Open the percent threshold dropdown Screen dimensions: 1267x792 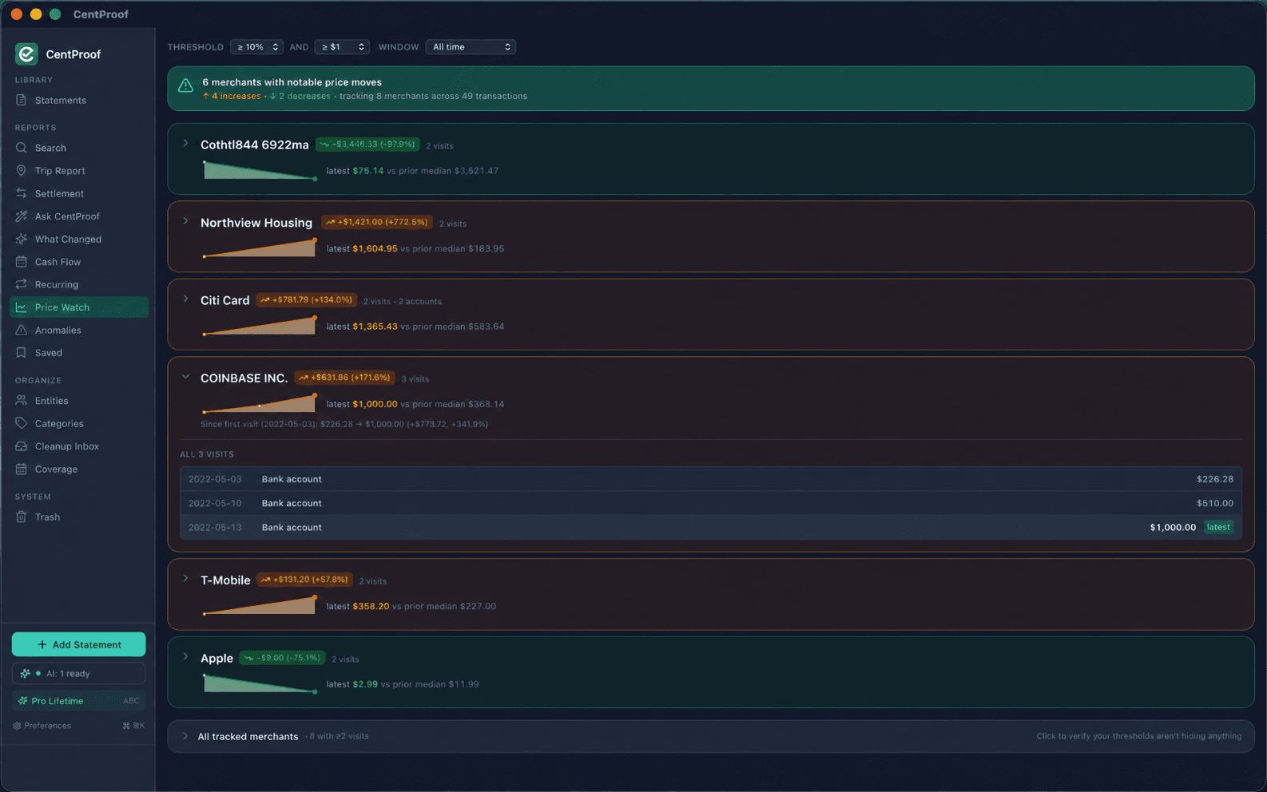(256, 47)
